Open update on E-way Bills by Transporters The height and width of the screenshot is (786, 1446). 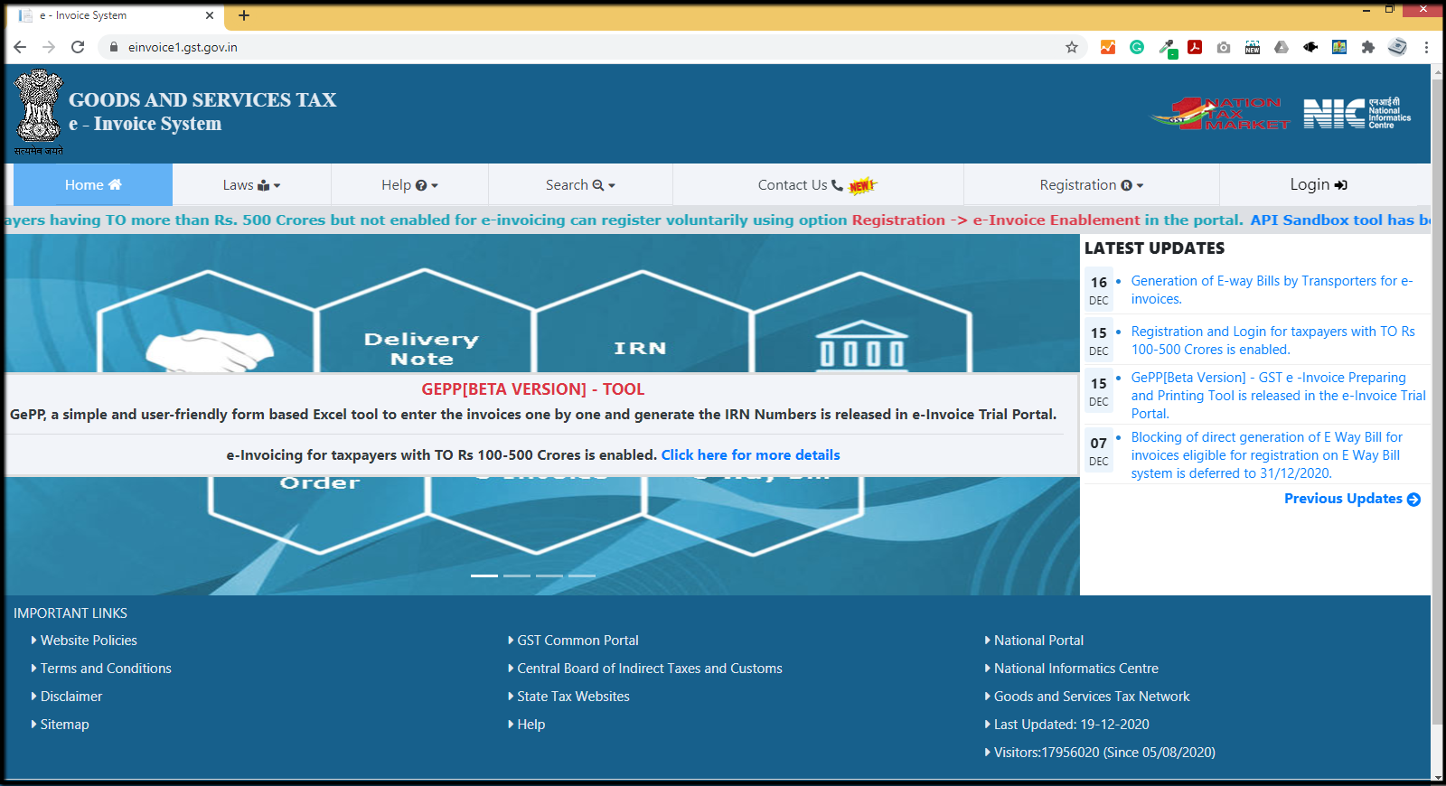(1272, 290)
